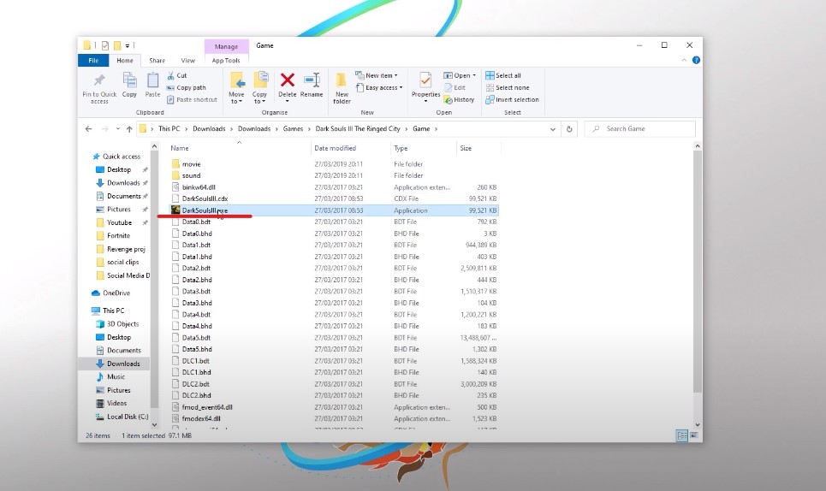Screen dimensions: 826x491
Task: Select the movie folder
Action: coord(191,164)
